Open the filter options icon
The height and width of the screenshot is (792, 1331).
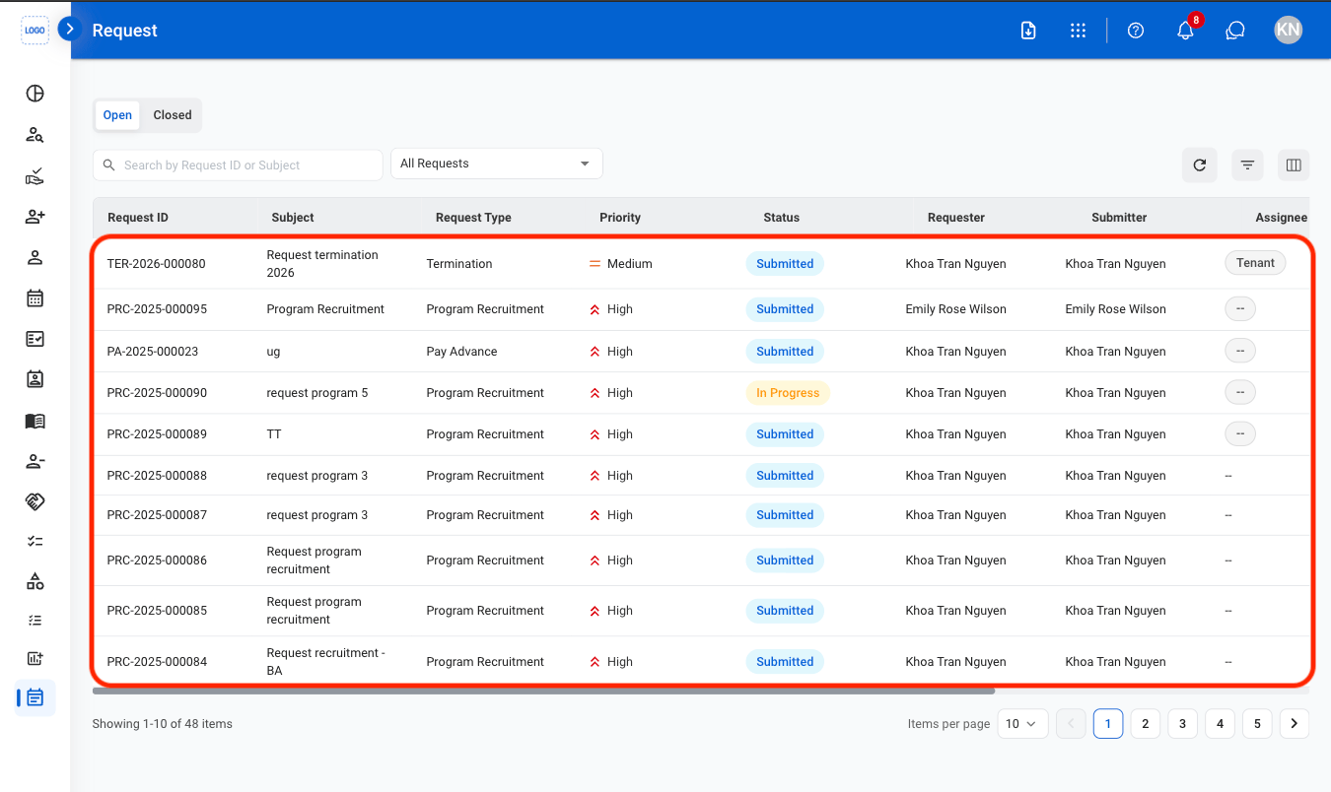tap(1247, 165)
